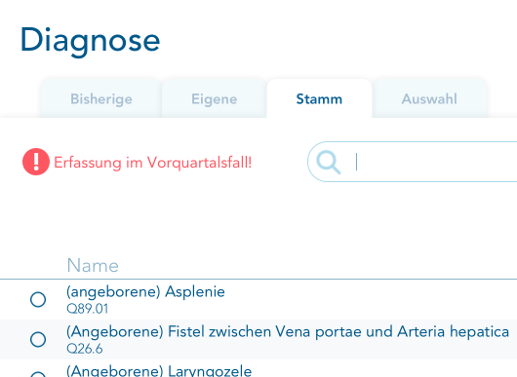Select radio button for (angeborene) Asplenie
Screen dimensions: 517x377
(38, 299)
